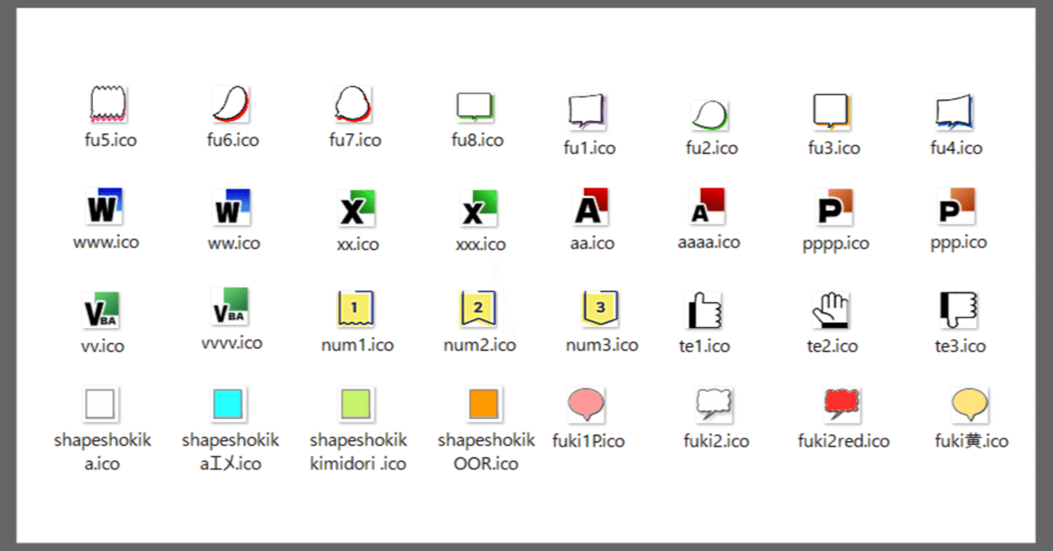Select the fu5.ico wavy speech bubble icon

pyautogui.click(x=111, y=104)
